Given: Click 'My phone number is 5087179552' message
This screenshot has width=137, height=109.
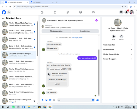Looking at the screenshot, I should (x=59, y=69).
